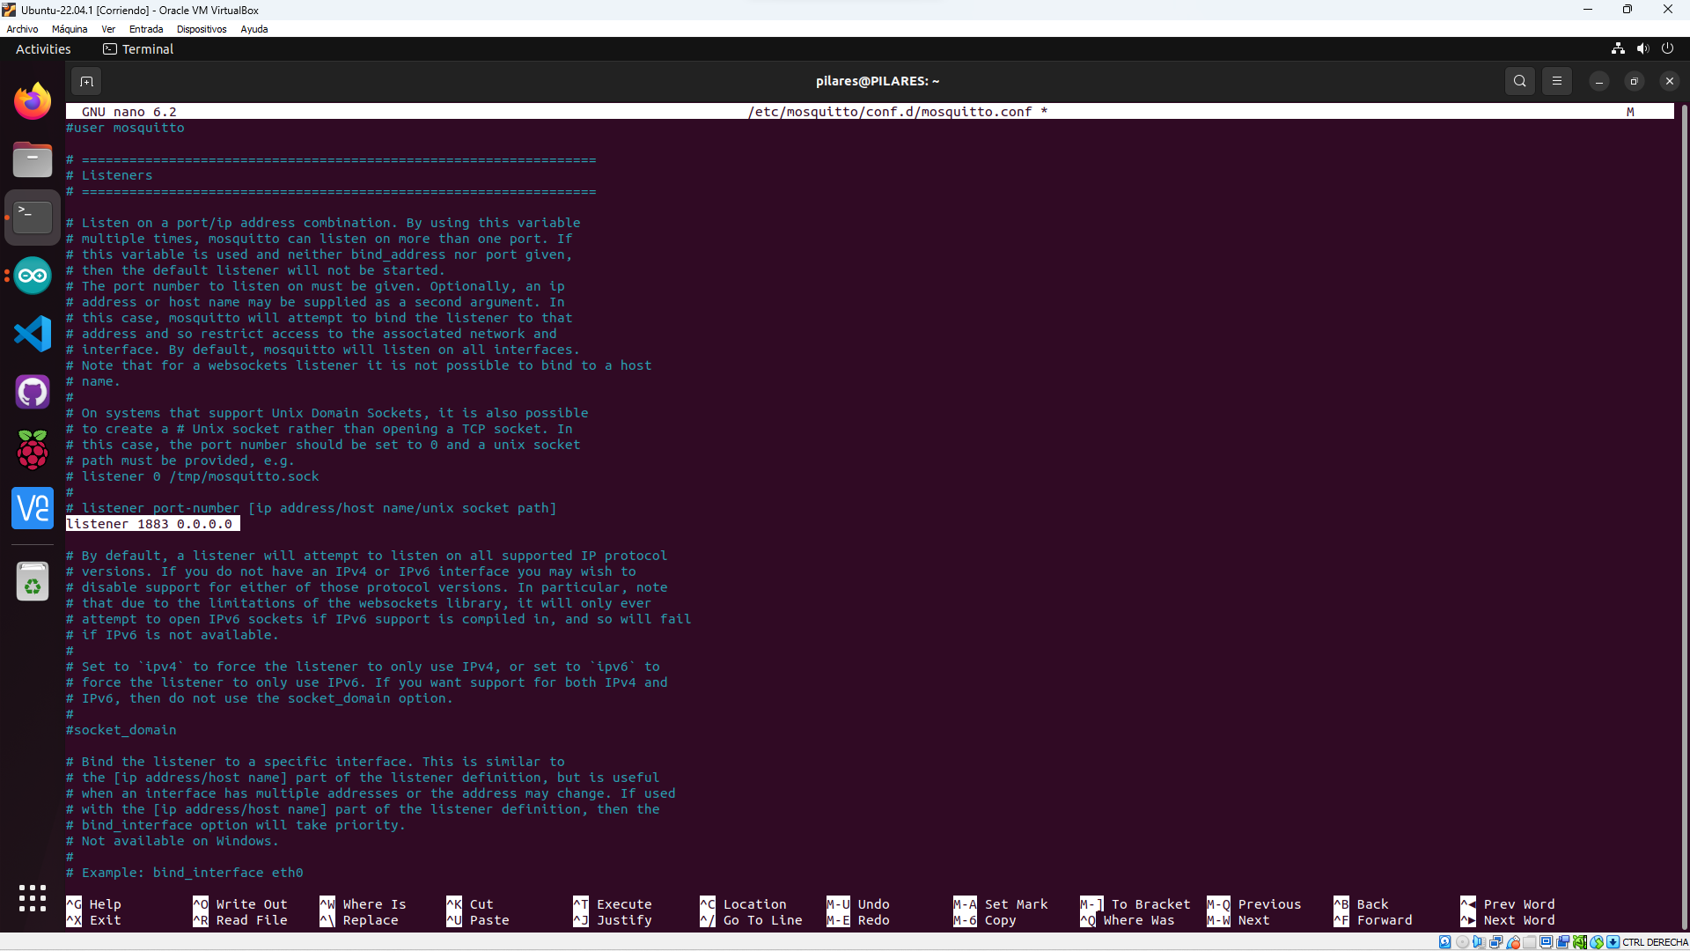Open the Máquina menu in VirtualBox
Viewport: 1690px width, 951px height.
(x=70, y=29)
